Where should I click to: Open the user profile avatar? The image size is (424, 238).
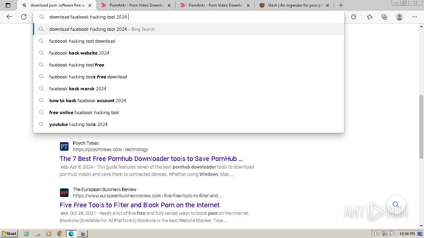399,17
